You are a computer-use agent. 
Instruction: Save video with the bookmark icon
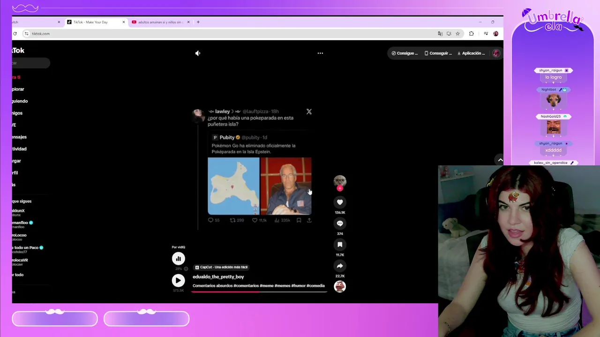coord(340,244)
